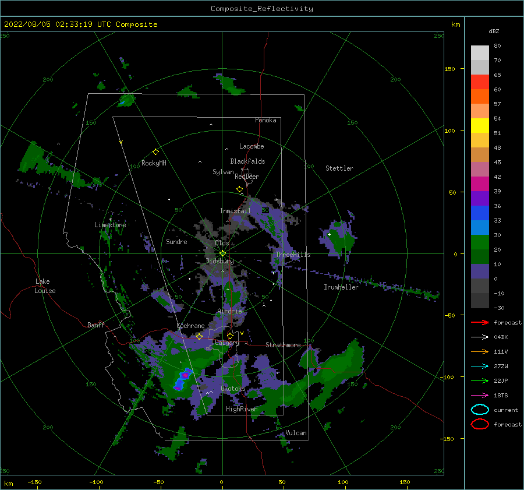Viewport: 524px width, 490px height.
Task: Select the cyan 27ZW arrow in legend
Action: pos(480,366)
